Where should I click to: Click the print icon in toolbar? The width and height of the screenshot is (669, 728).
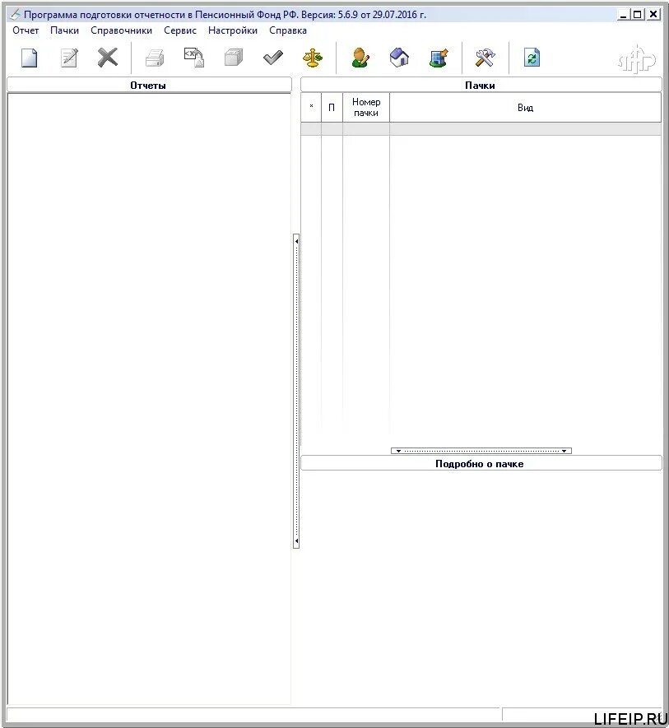point(155,58)
